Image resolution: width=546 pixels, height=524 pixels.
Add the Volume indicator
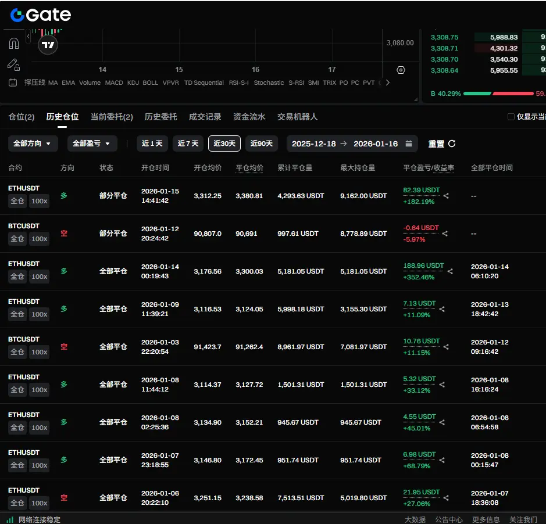coord(90,83)
